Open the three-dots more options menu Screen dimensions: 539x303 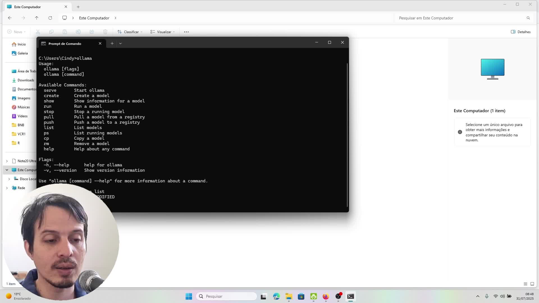coord(186,32)
